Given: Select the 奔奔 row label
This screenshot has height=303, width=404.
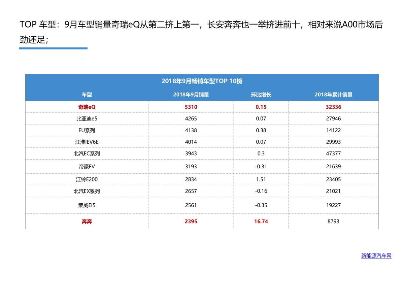Looking at the screenshot, I should [86, 221].
